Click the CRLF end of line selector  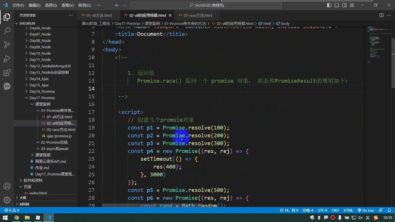[335, 210]
